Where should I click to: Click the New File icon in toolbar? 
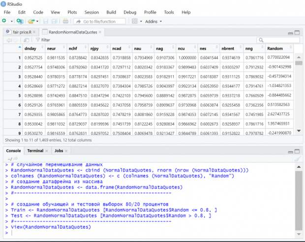(4, 21)
